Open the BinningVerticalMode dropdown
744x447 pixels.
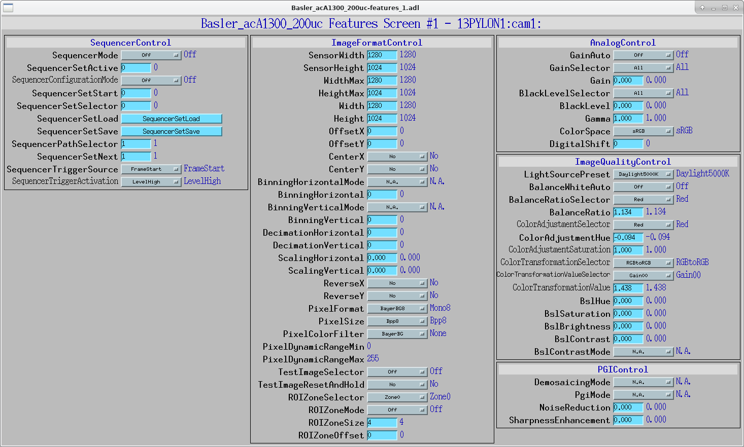[397, 207]
